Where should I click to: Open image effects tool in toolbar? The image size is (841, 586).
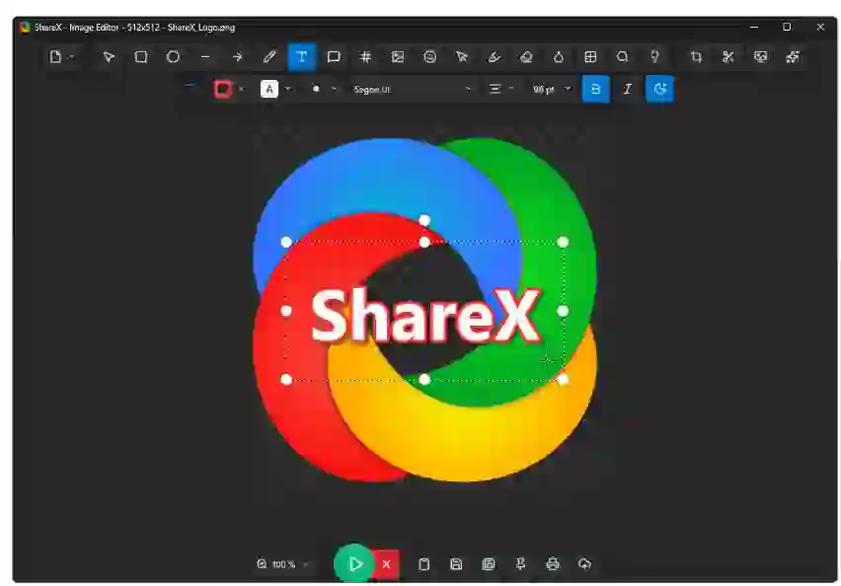click(x=760, y=57)
